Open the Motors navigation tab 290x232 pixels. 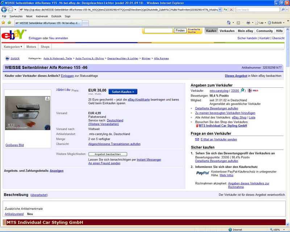click(31, 47)
